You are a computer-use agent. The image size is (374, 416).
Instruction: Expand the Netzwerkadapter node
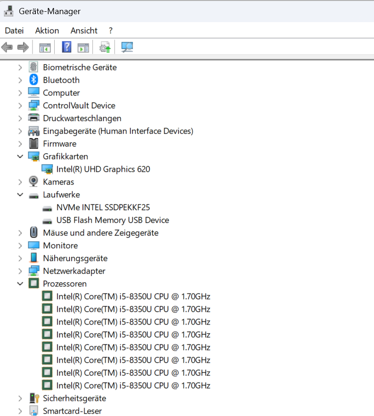(20, 271)
